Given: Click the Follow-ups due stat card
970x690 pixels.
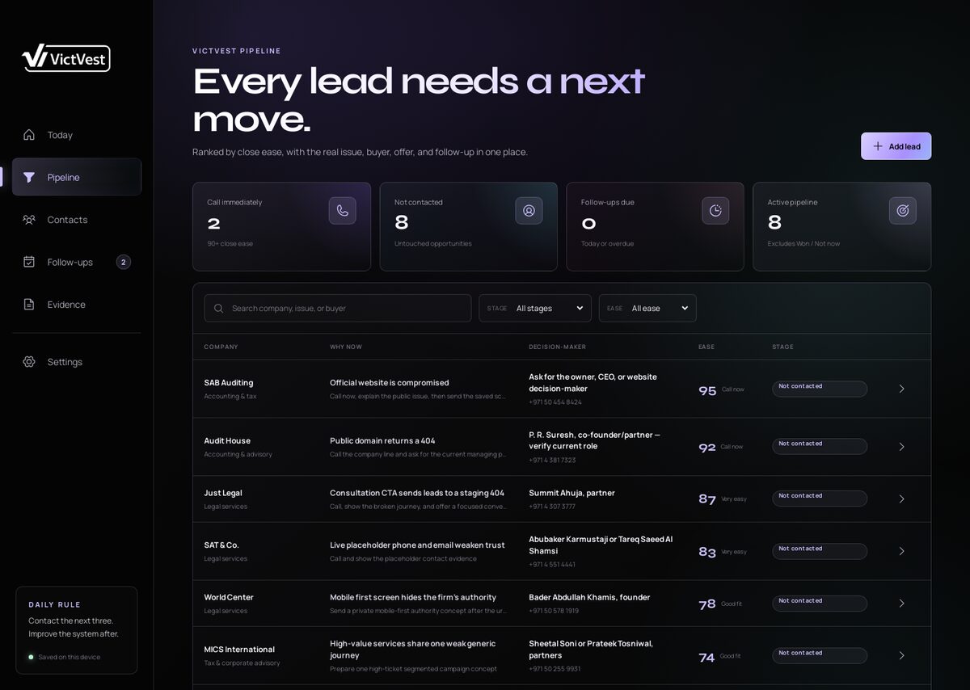Looking at the screenshot, I should pyautogui.click(x=655, y=226).
